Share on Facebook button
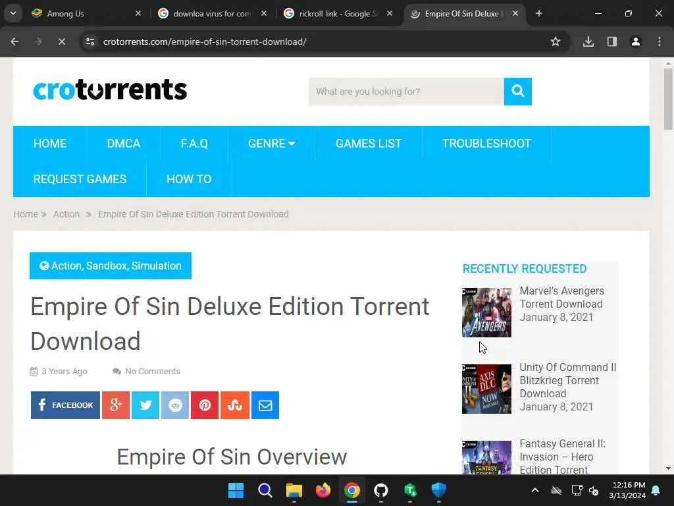 [65, 405]
